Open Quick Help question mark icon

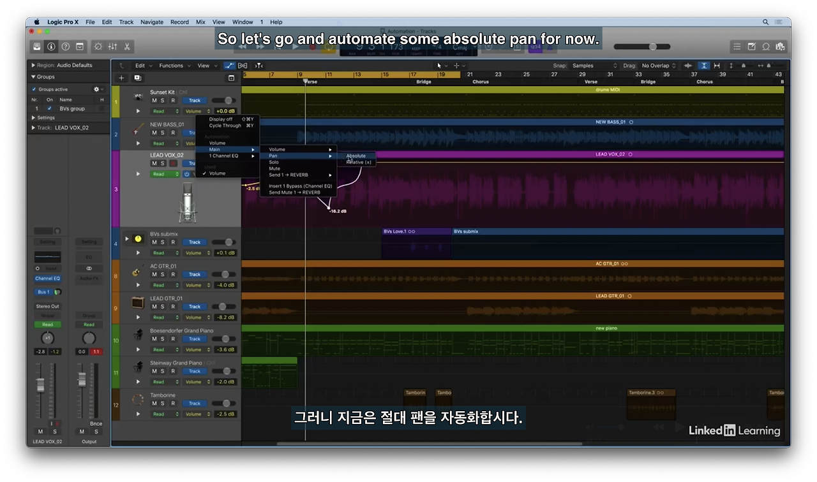coord(65,47)
